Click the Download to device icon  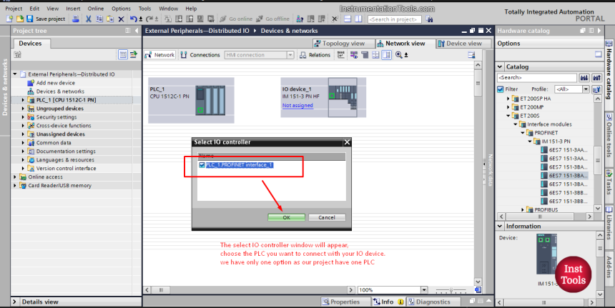tap(179, 19)
